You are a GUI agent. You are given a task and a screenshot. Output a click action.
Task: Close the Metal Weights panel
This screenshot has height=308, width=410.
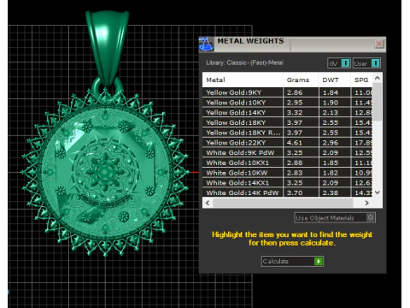pos(379,44)
